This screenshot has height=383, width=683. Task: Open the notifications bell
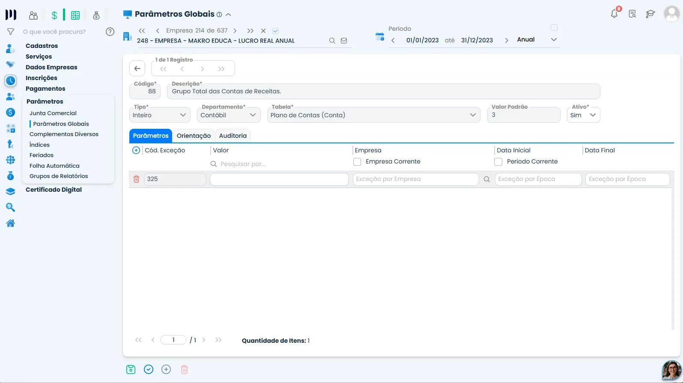[x=614, y=14]
